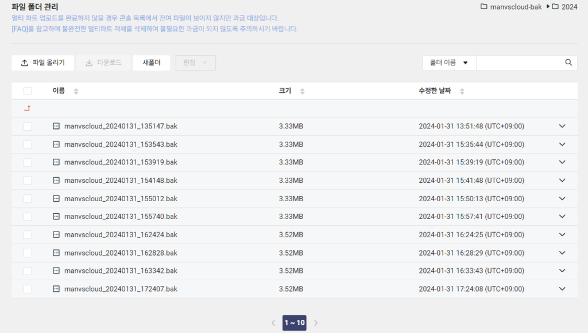Open the 폴더 이름 search filter dropdown
The height and width of the screenshot is (333, 588).
[449, 62]
